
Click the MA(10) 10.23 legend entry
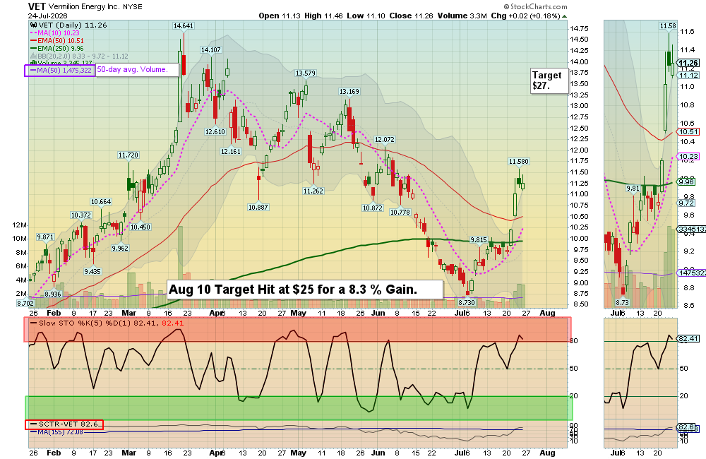click(55, 33)
